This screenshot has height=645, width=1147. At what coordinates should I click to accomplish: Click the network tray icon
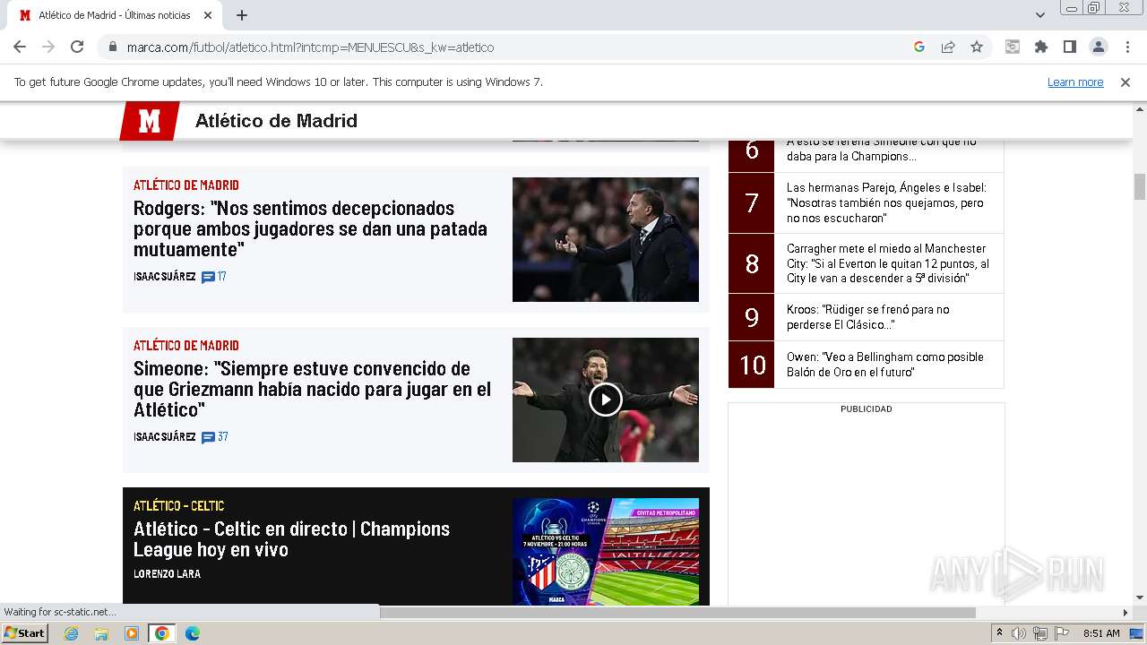(x=1040, y=633)
